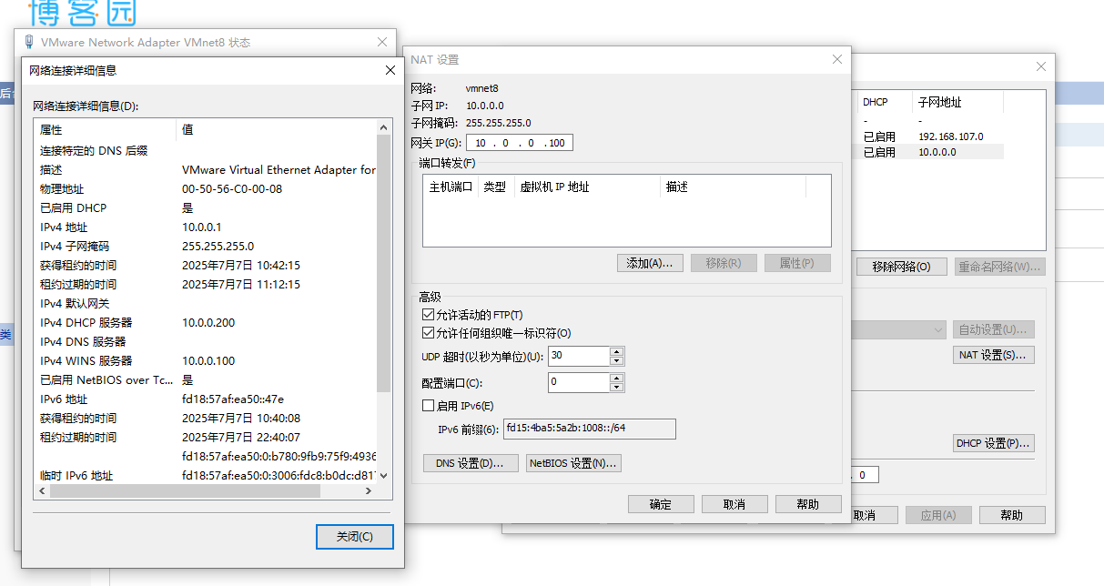Image resolution: width=1104 pixels, height=586 pixels.
Task: Click the 配置端口 input field
Action: tap(579, 382)
